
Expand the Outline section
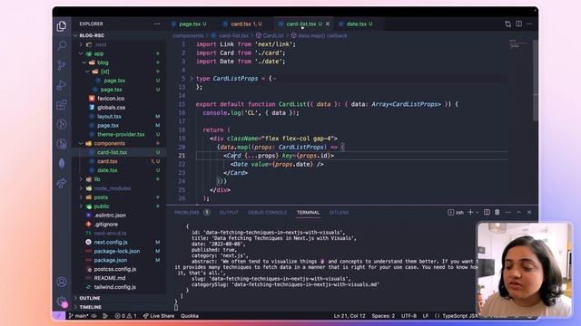click(x=90, y=298)
